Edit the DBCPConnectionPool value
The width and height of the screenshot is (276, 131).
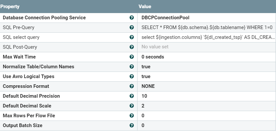(165, 18)
